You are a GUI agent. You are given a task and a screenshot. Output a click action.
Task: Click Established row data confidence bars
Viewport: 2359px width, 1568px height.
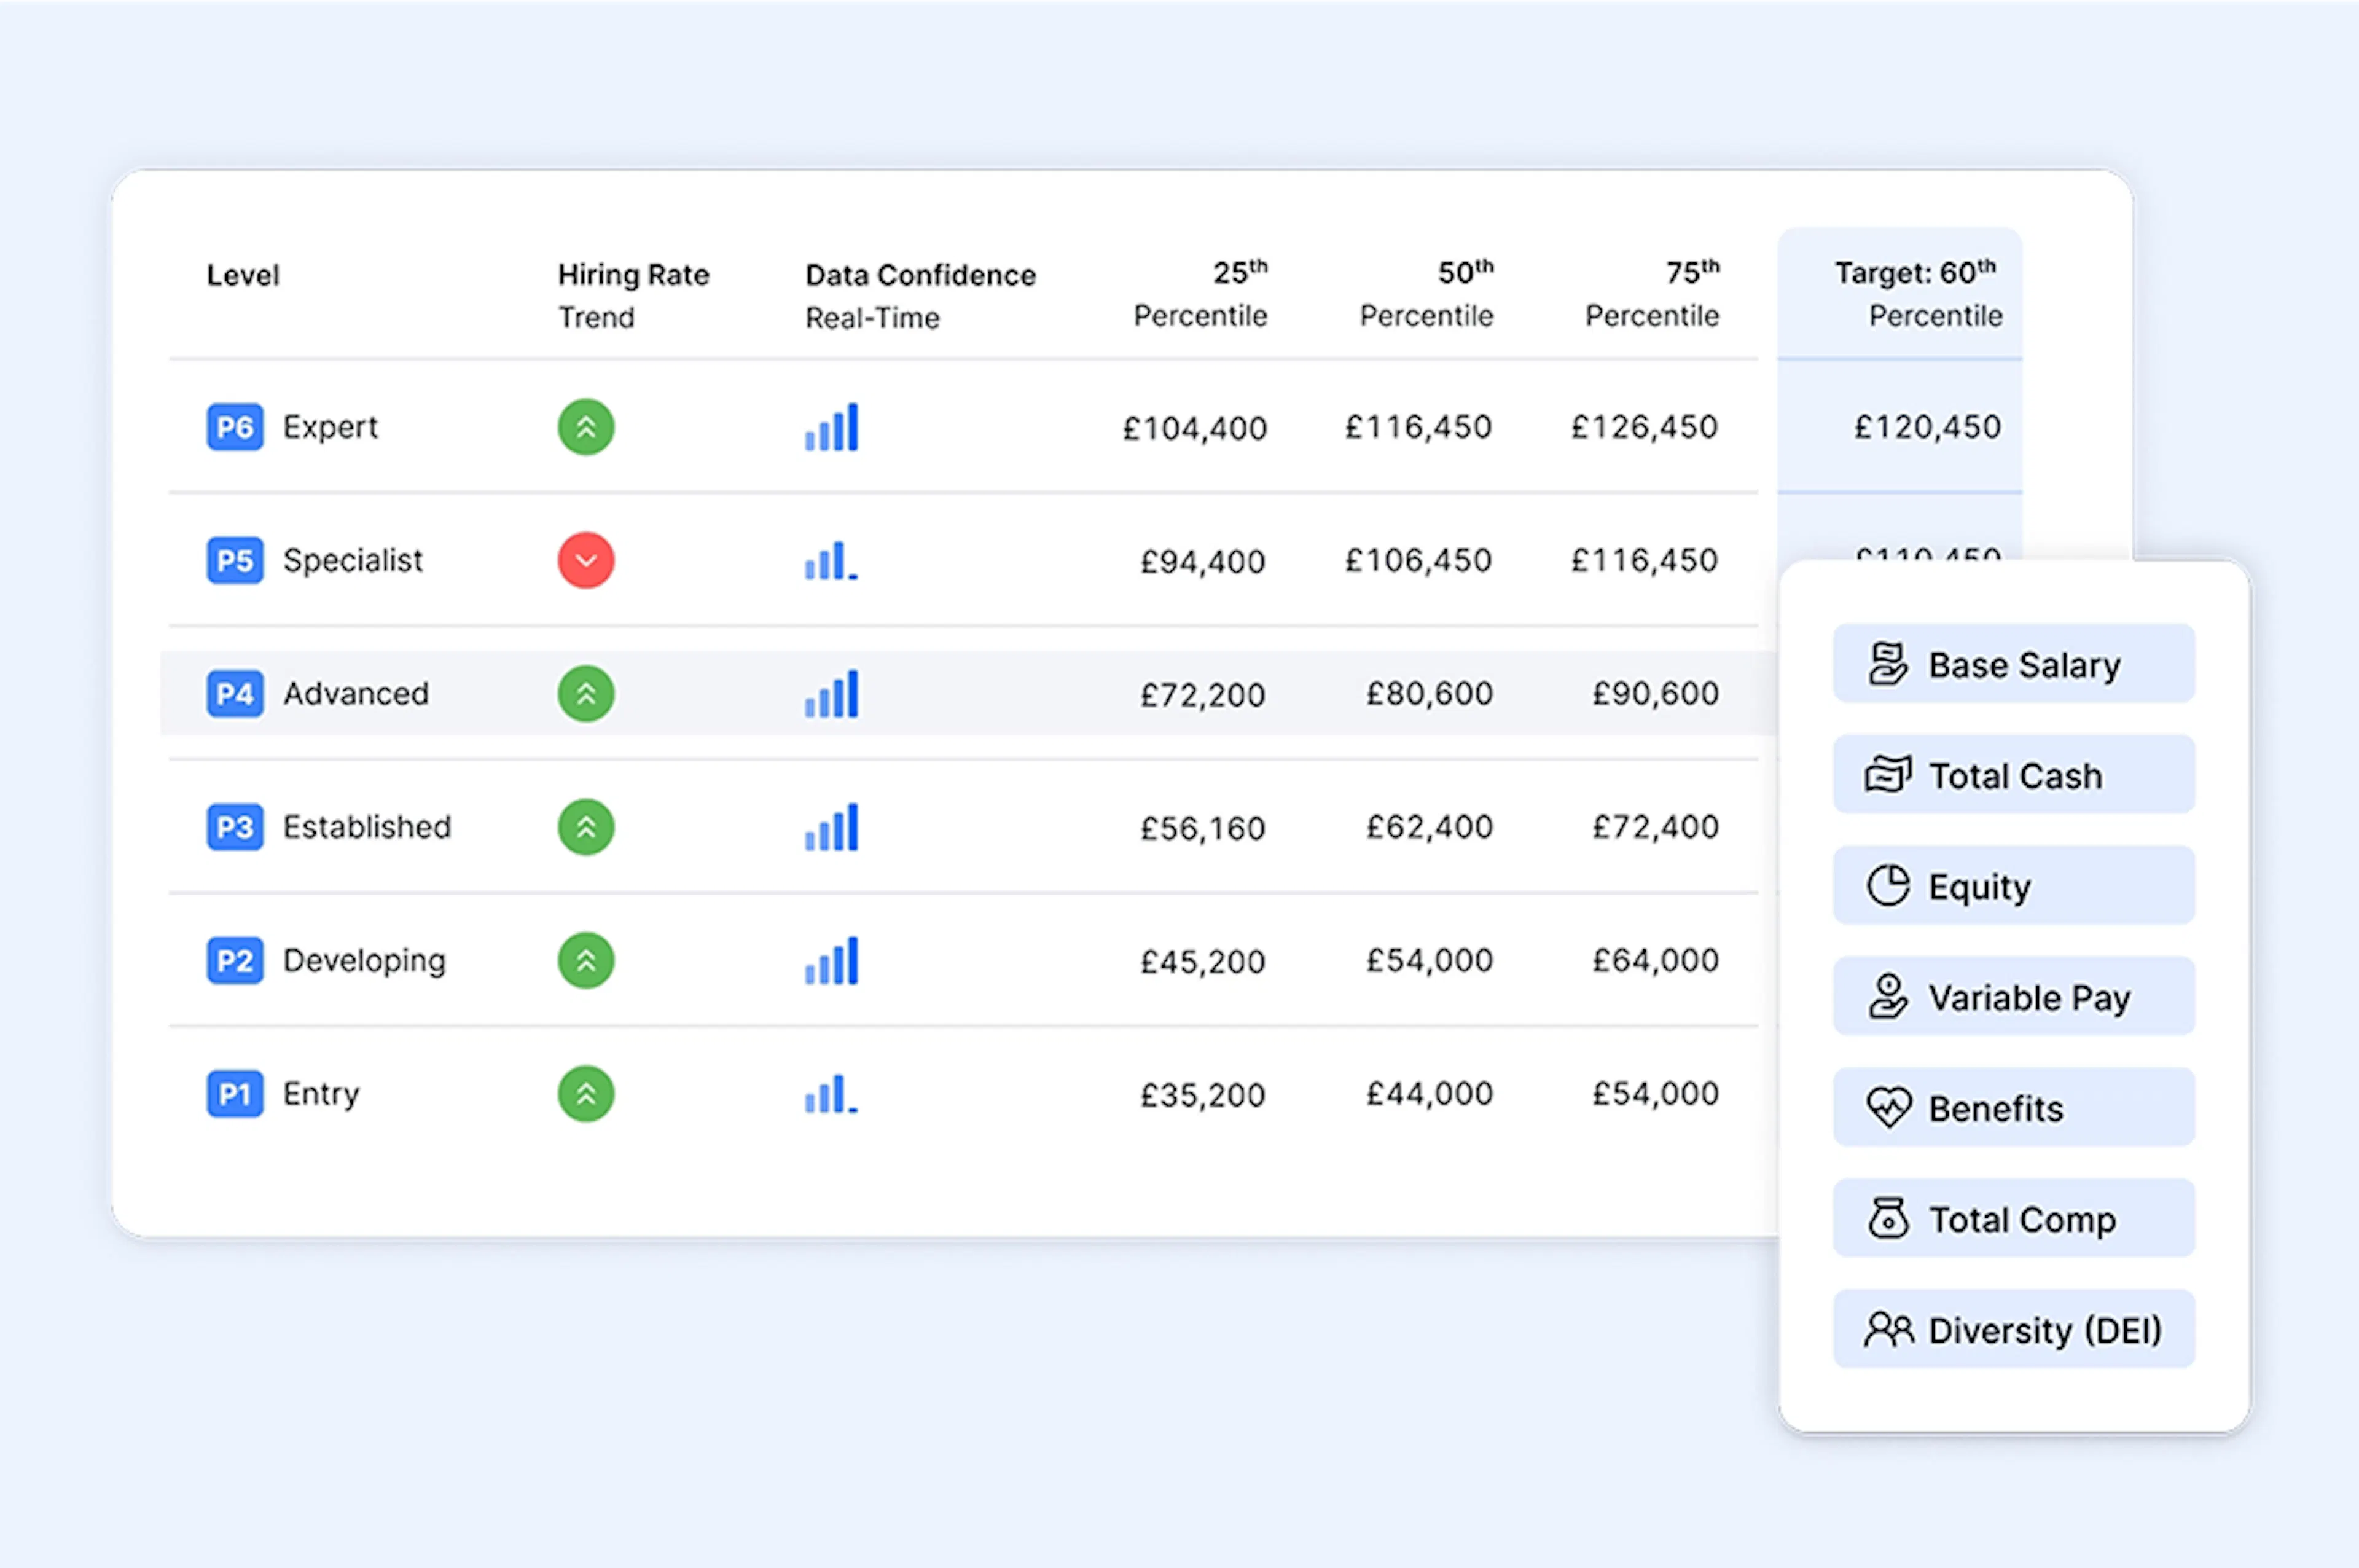coord(832,827)
